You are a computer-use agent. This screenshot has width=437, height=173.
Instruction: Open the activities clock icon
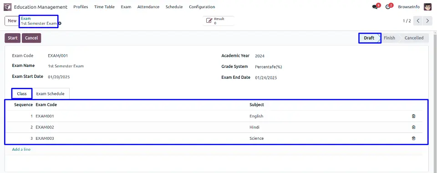point(388,7)
